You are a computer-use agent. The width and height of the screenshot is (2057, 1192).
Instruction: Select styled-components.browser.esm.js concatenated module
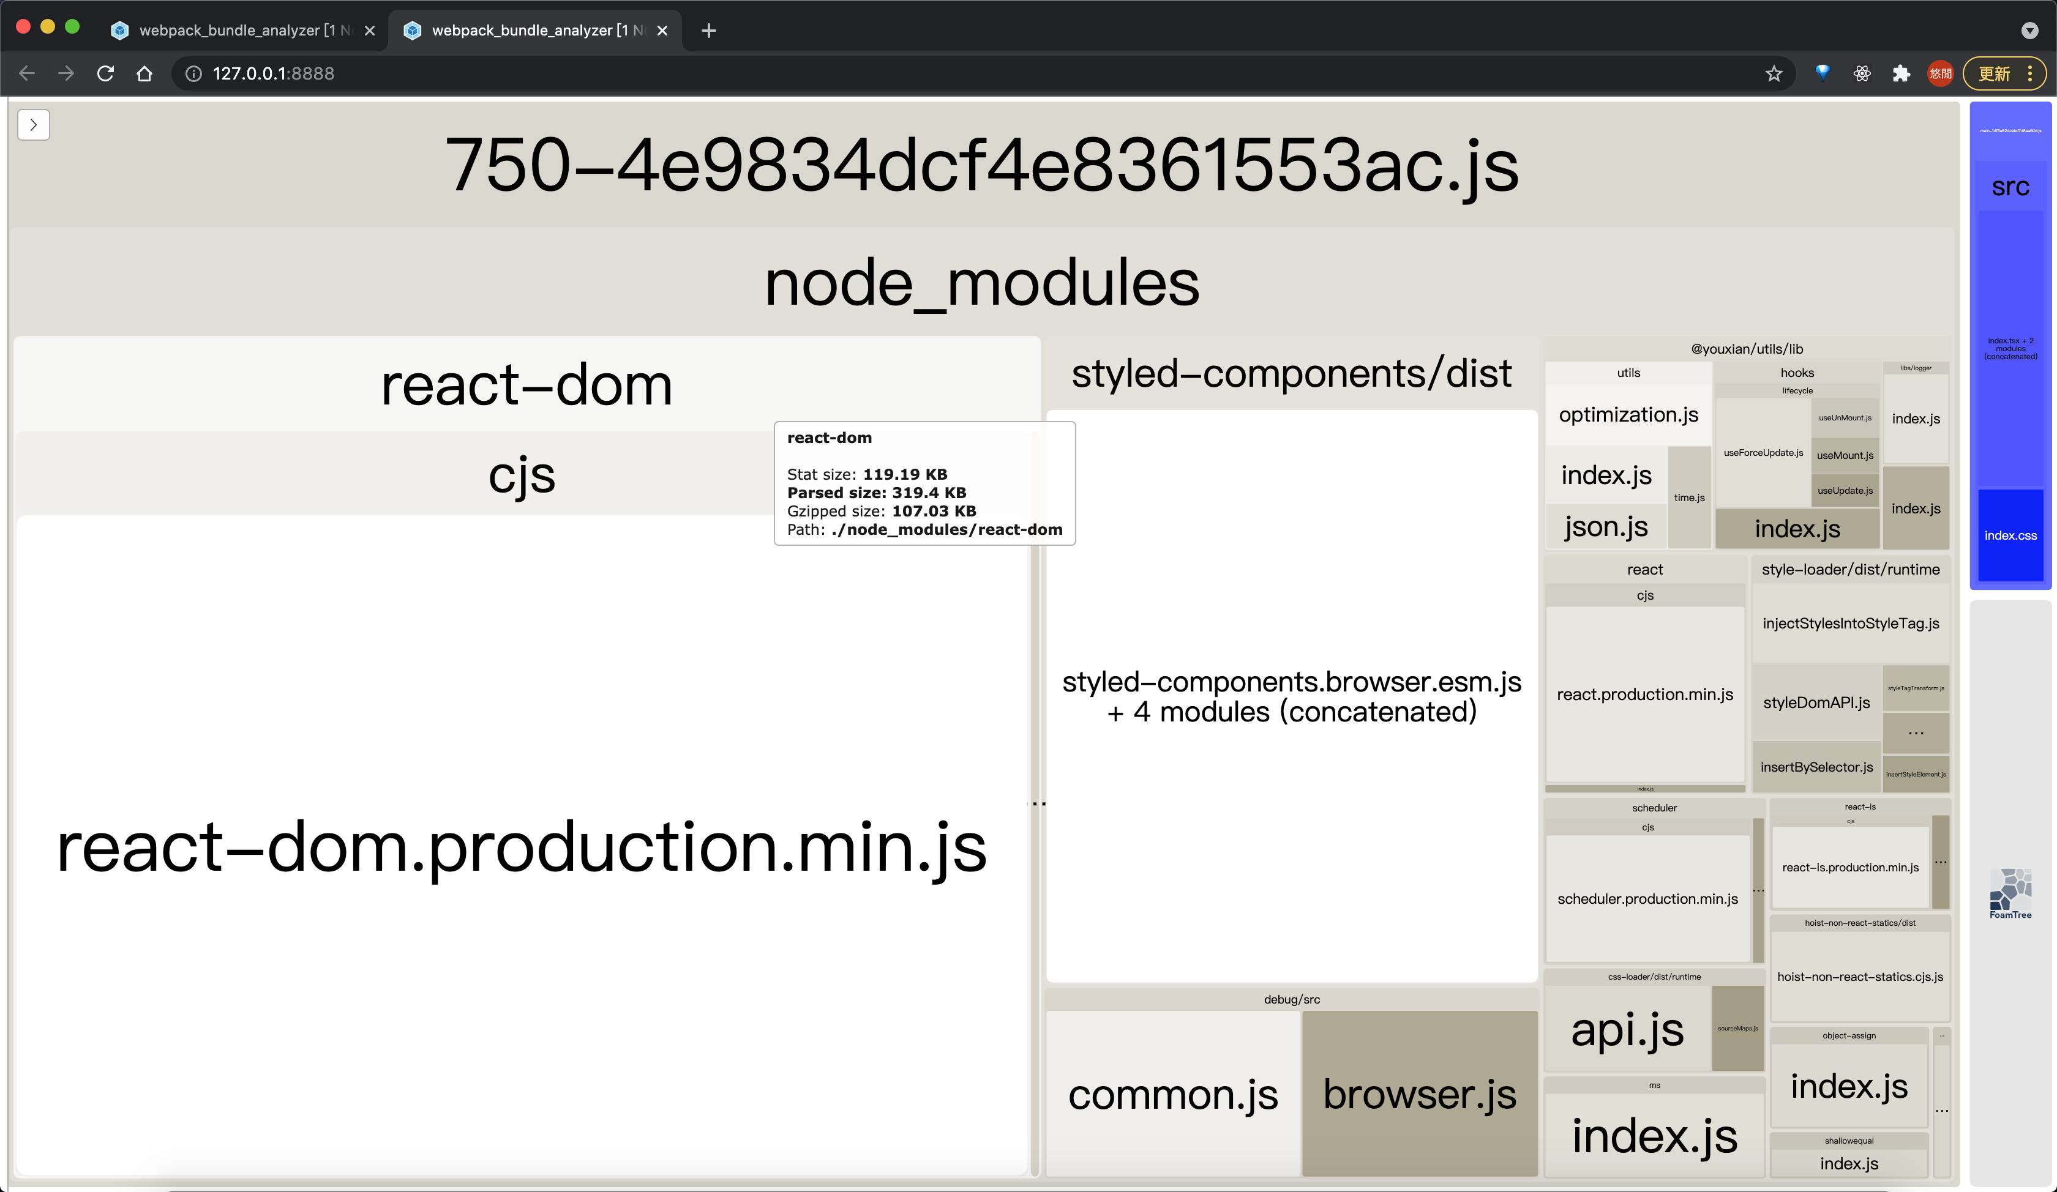[1291, 696]
